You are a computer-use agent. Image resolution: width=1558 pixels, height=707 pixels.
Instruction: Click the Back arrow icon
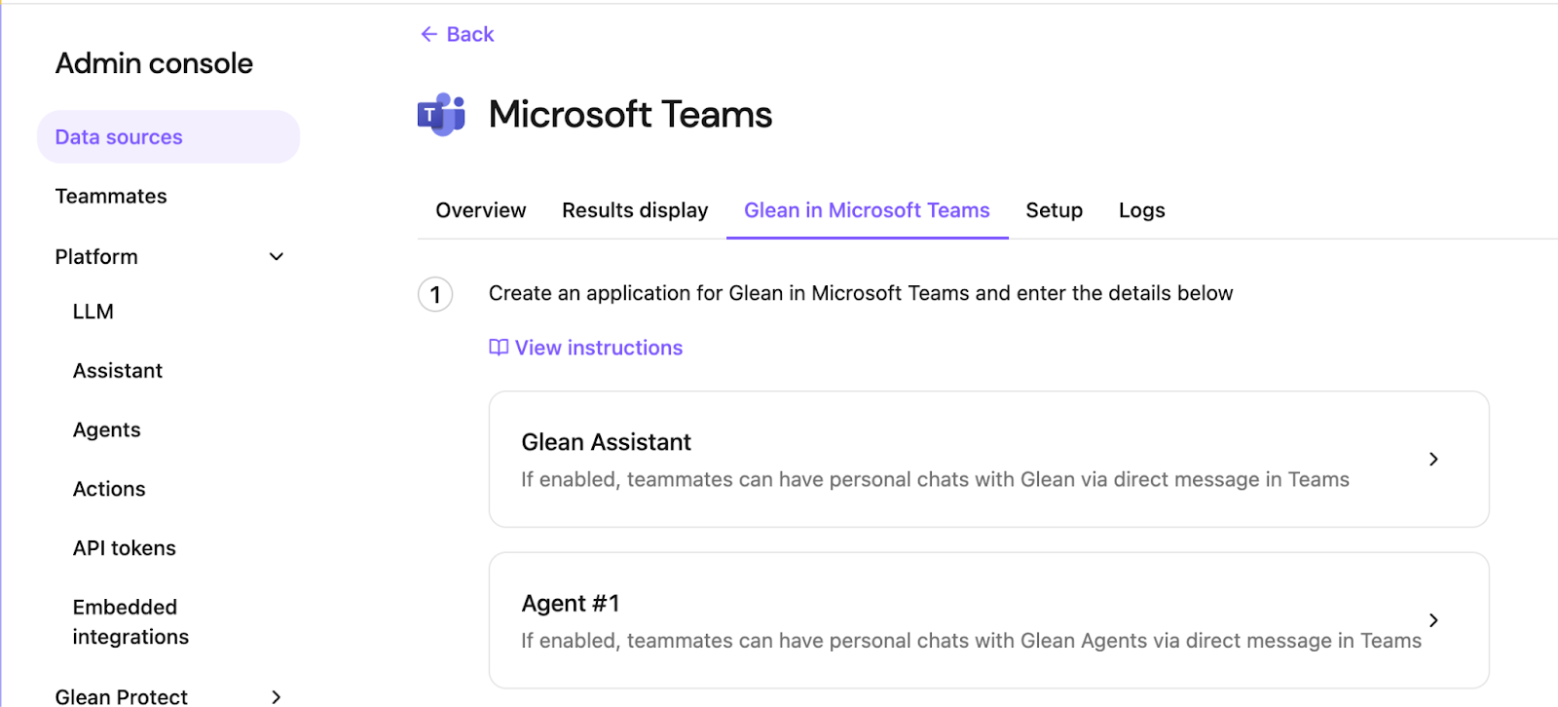[x=428, y=34]
